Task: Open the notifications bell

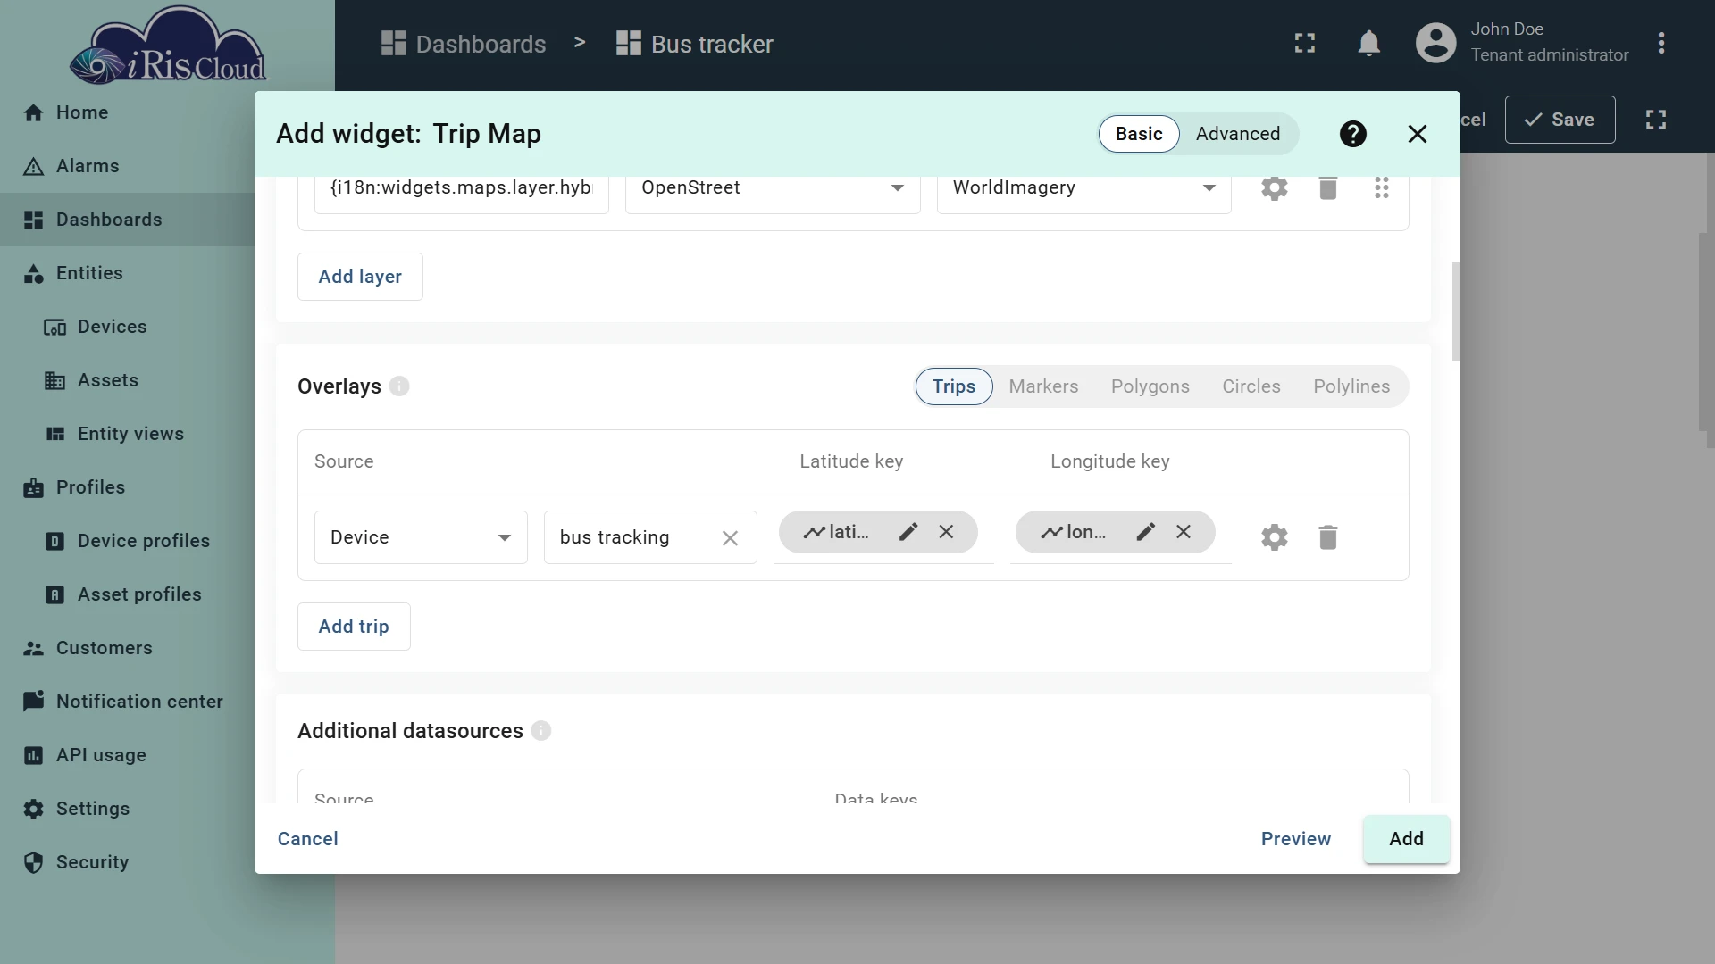Action: (x=1369, y=43)
